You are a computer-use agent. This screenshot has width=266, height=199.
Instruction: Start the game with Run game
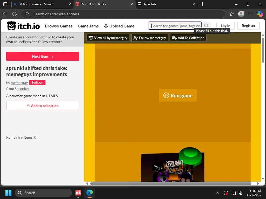(178, 95)
